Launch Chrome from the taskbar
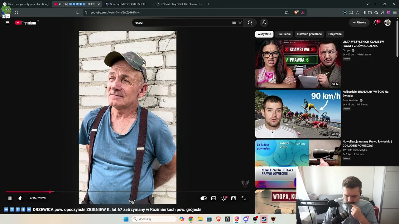This screenshot has width=399, height=224. click(191, 219)
